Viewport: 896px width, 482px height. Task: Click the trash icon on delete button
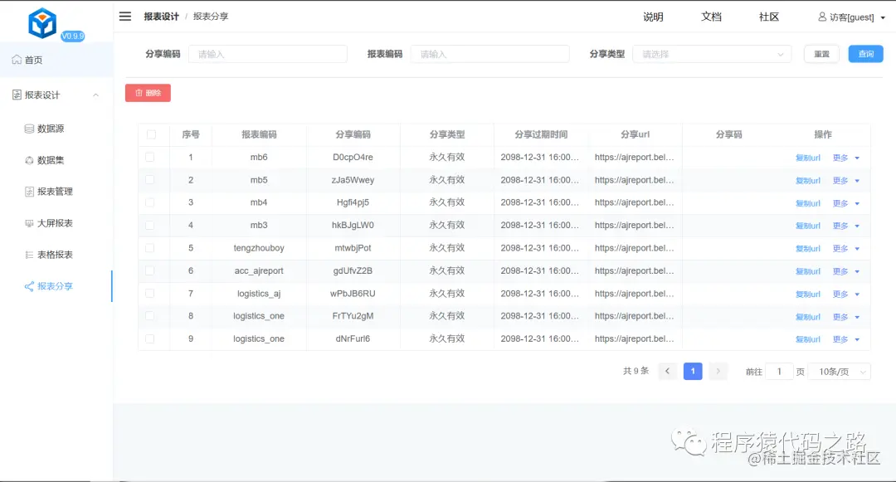(x=139, y=93)
